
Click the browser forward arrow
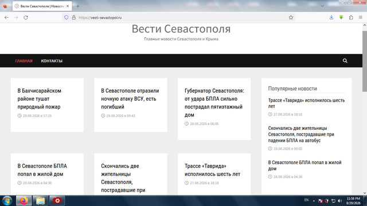[x=16, y=18]
